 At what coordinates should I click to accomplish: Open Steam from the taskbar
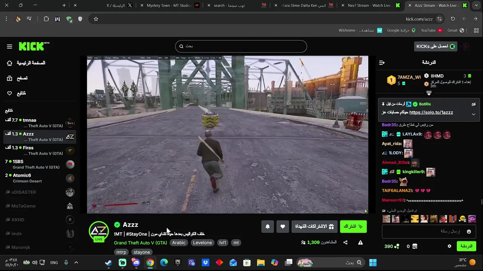[109, 263]
